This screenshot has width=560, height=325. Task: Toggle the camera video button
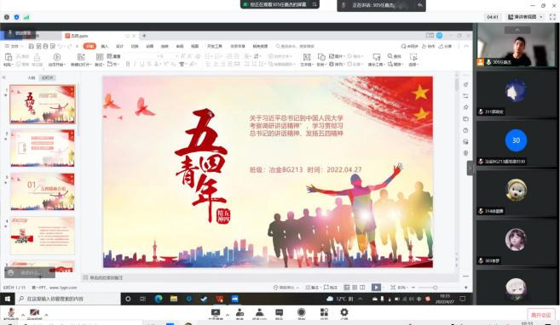(x=34, y=312)
